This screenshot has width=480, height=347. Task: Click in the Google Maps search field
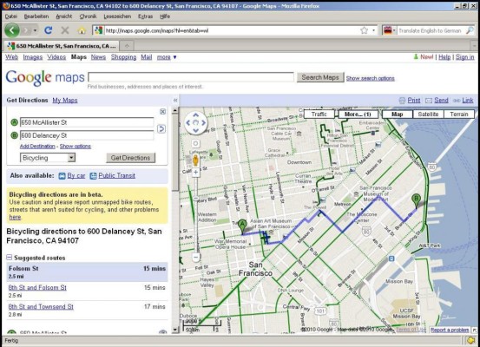point(191,77)
